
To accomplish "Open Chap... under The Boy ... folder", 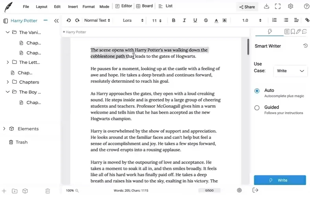I will pos(30,102).
